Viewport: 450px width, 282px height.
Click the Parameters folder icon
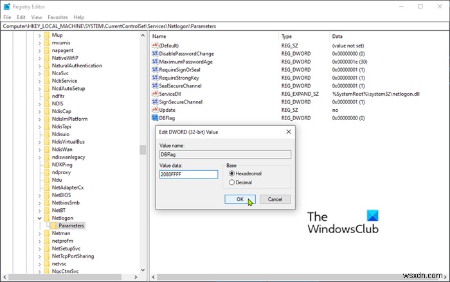pos(53,225)
